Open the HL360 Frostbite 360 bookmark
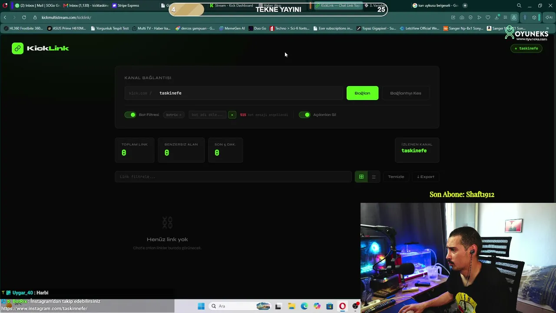Viewport: 556px width, 313px height. (23, 28)
